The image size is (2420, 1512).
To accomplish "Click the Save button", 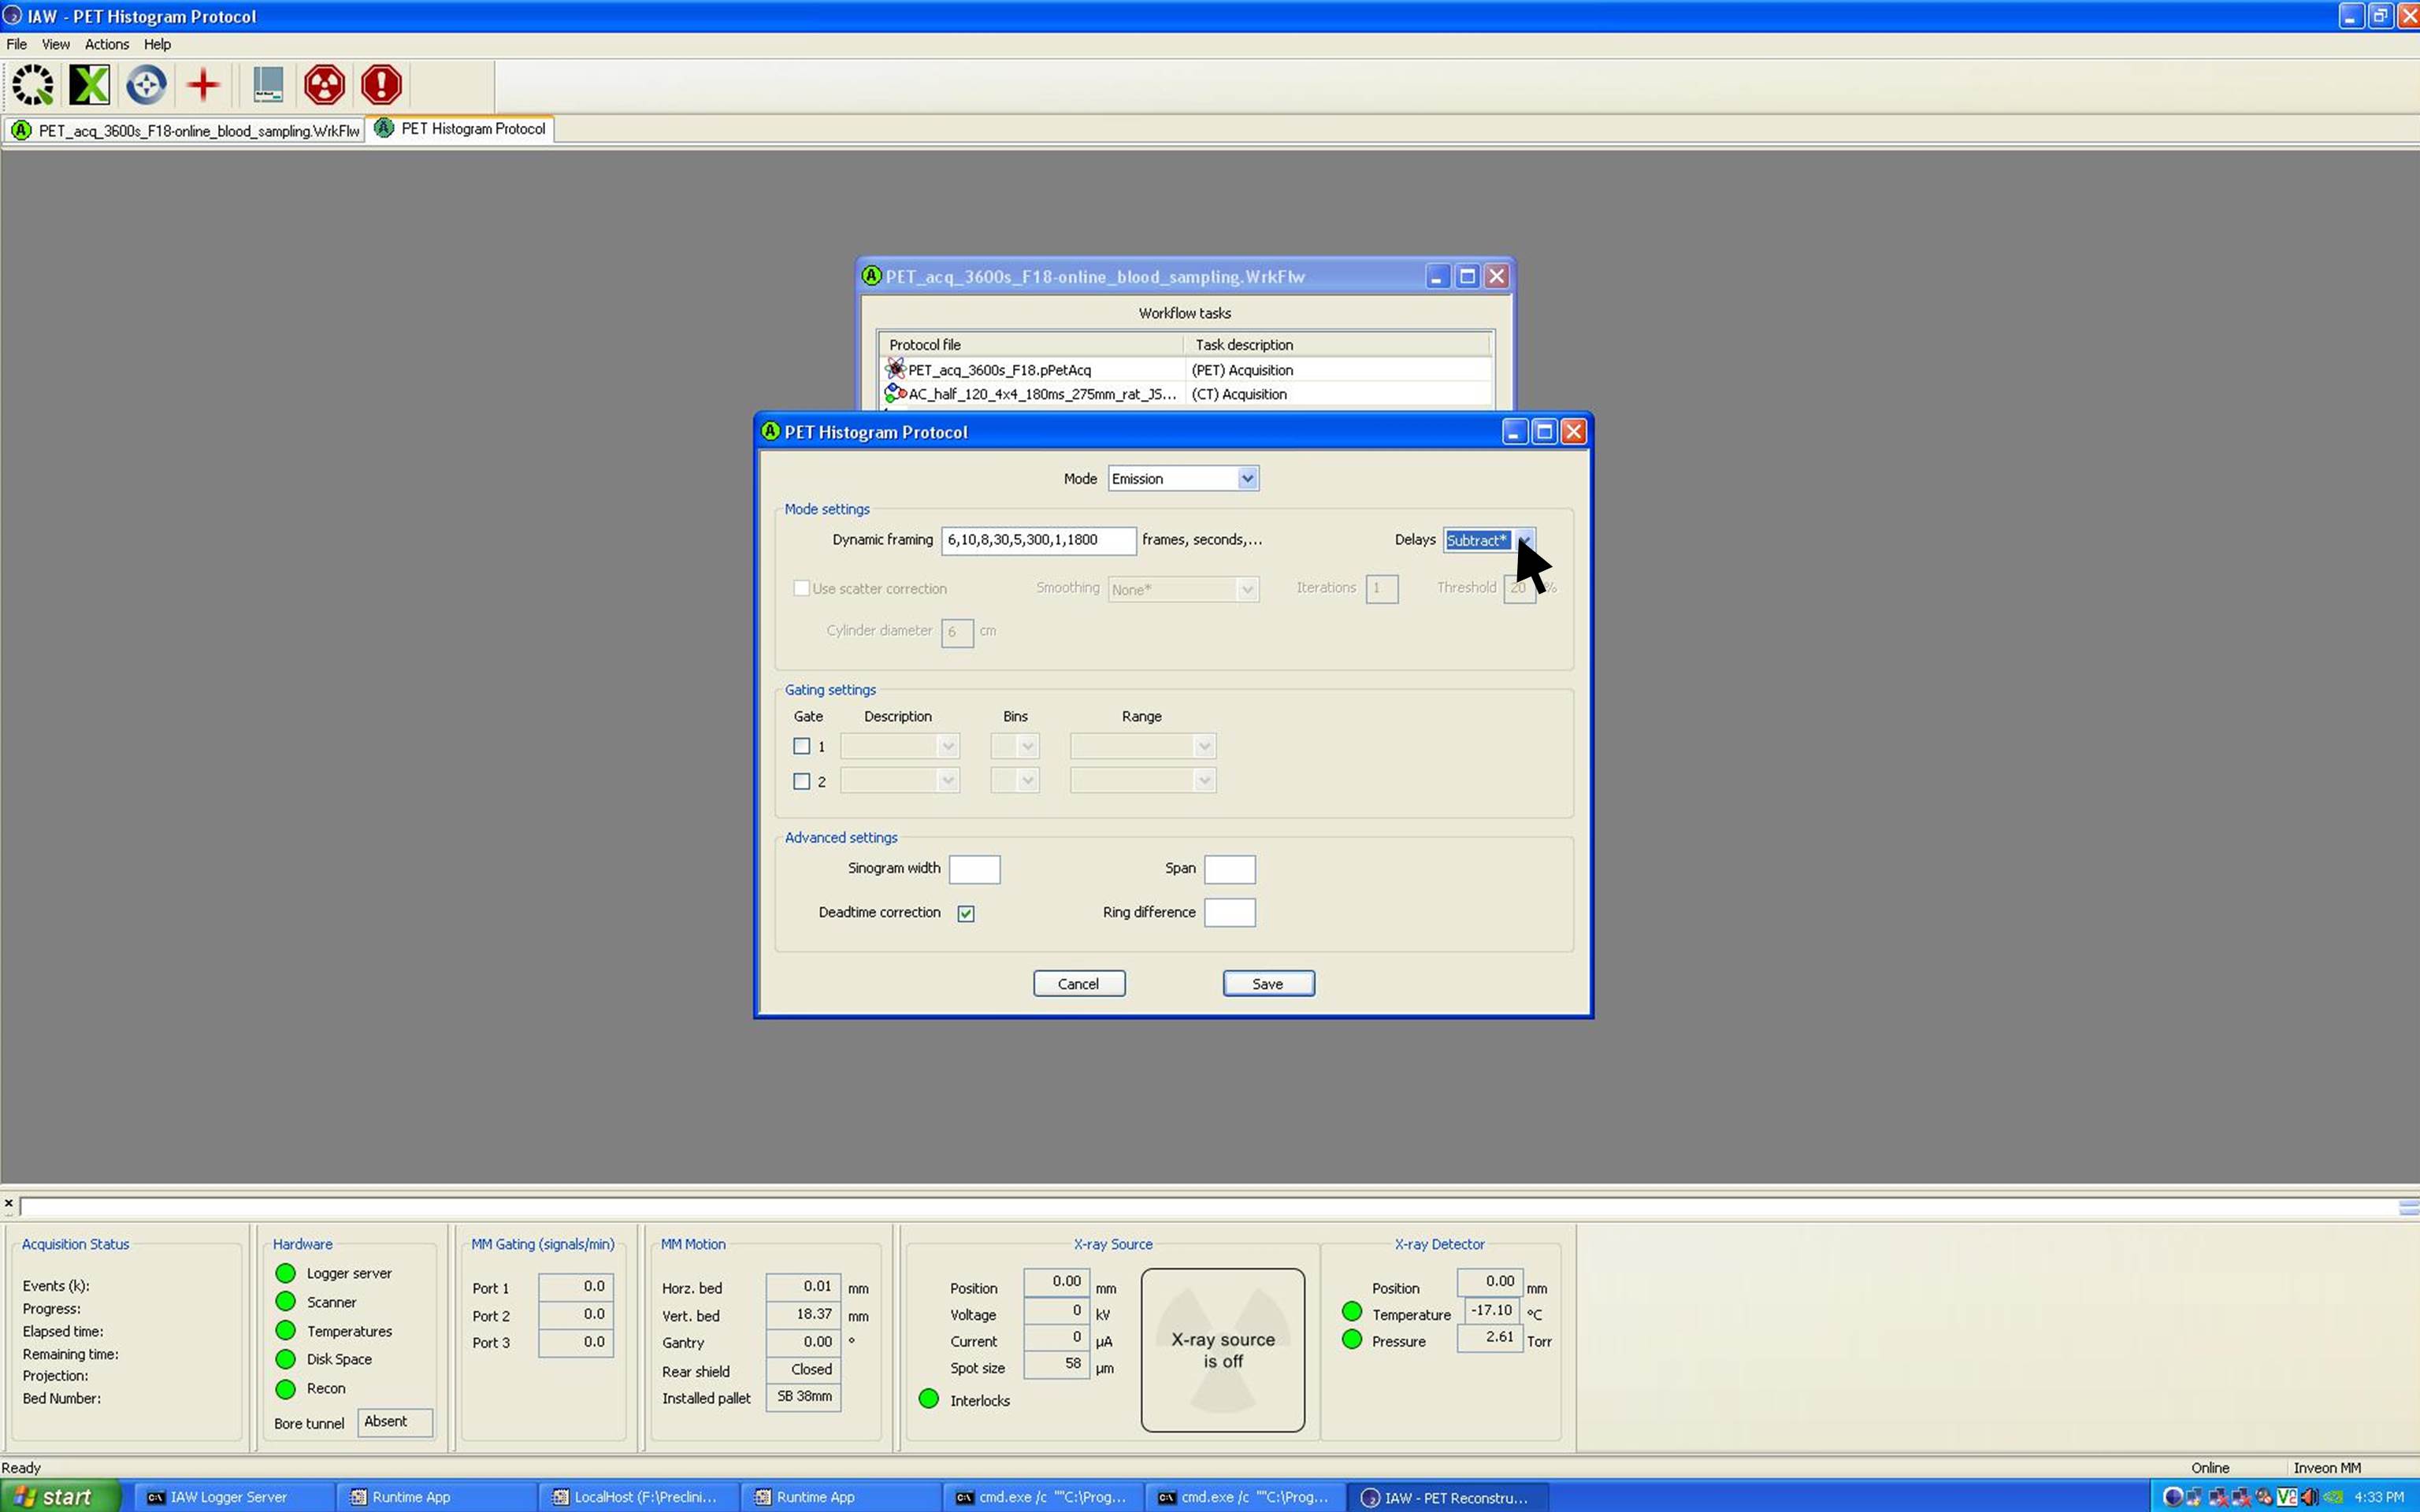I will click(1267, 984).
